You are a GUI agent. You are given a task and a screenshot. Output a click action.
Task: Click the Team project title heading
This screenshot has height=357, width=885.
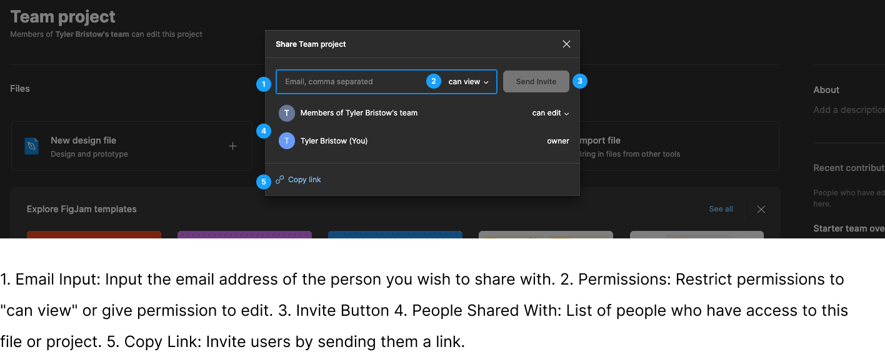pyautogui.click(x=63, y=17)
